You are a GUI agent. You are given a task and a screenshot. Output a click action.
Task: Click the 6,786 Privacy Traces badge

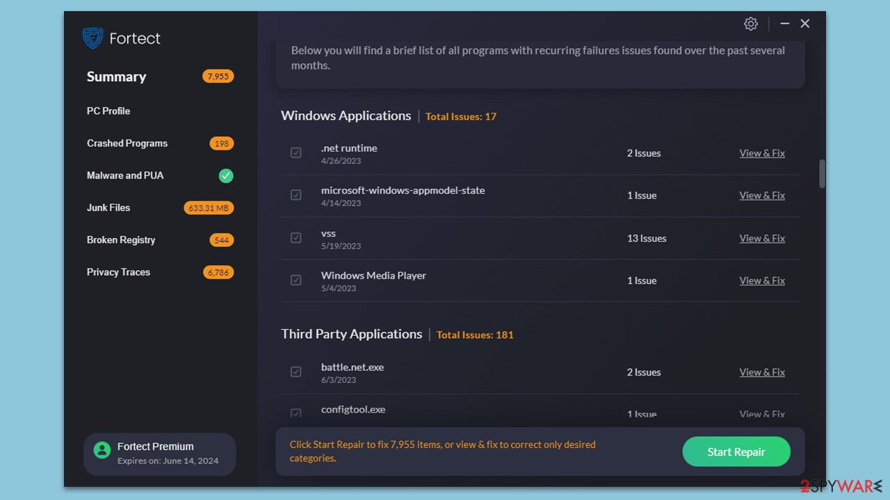tap(218, 272)
